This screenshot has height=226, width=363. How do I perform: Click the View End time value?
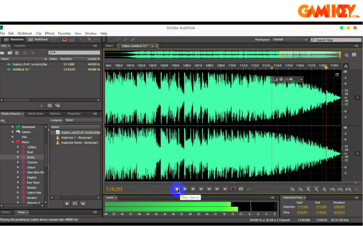click(x=321, y=212)
